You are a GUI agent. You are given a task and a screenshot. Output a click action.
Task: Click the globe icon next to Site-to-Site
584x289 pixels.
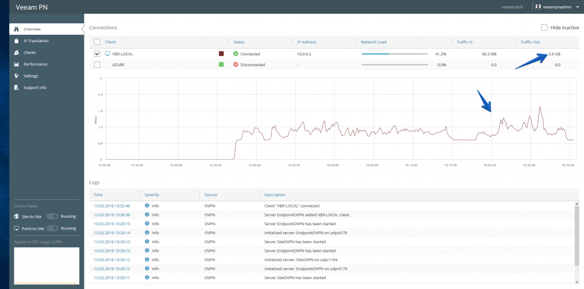pos(17,217)
